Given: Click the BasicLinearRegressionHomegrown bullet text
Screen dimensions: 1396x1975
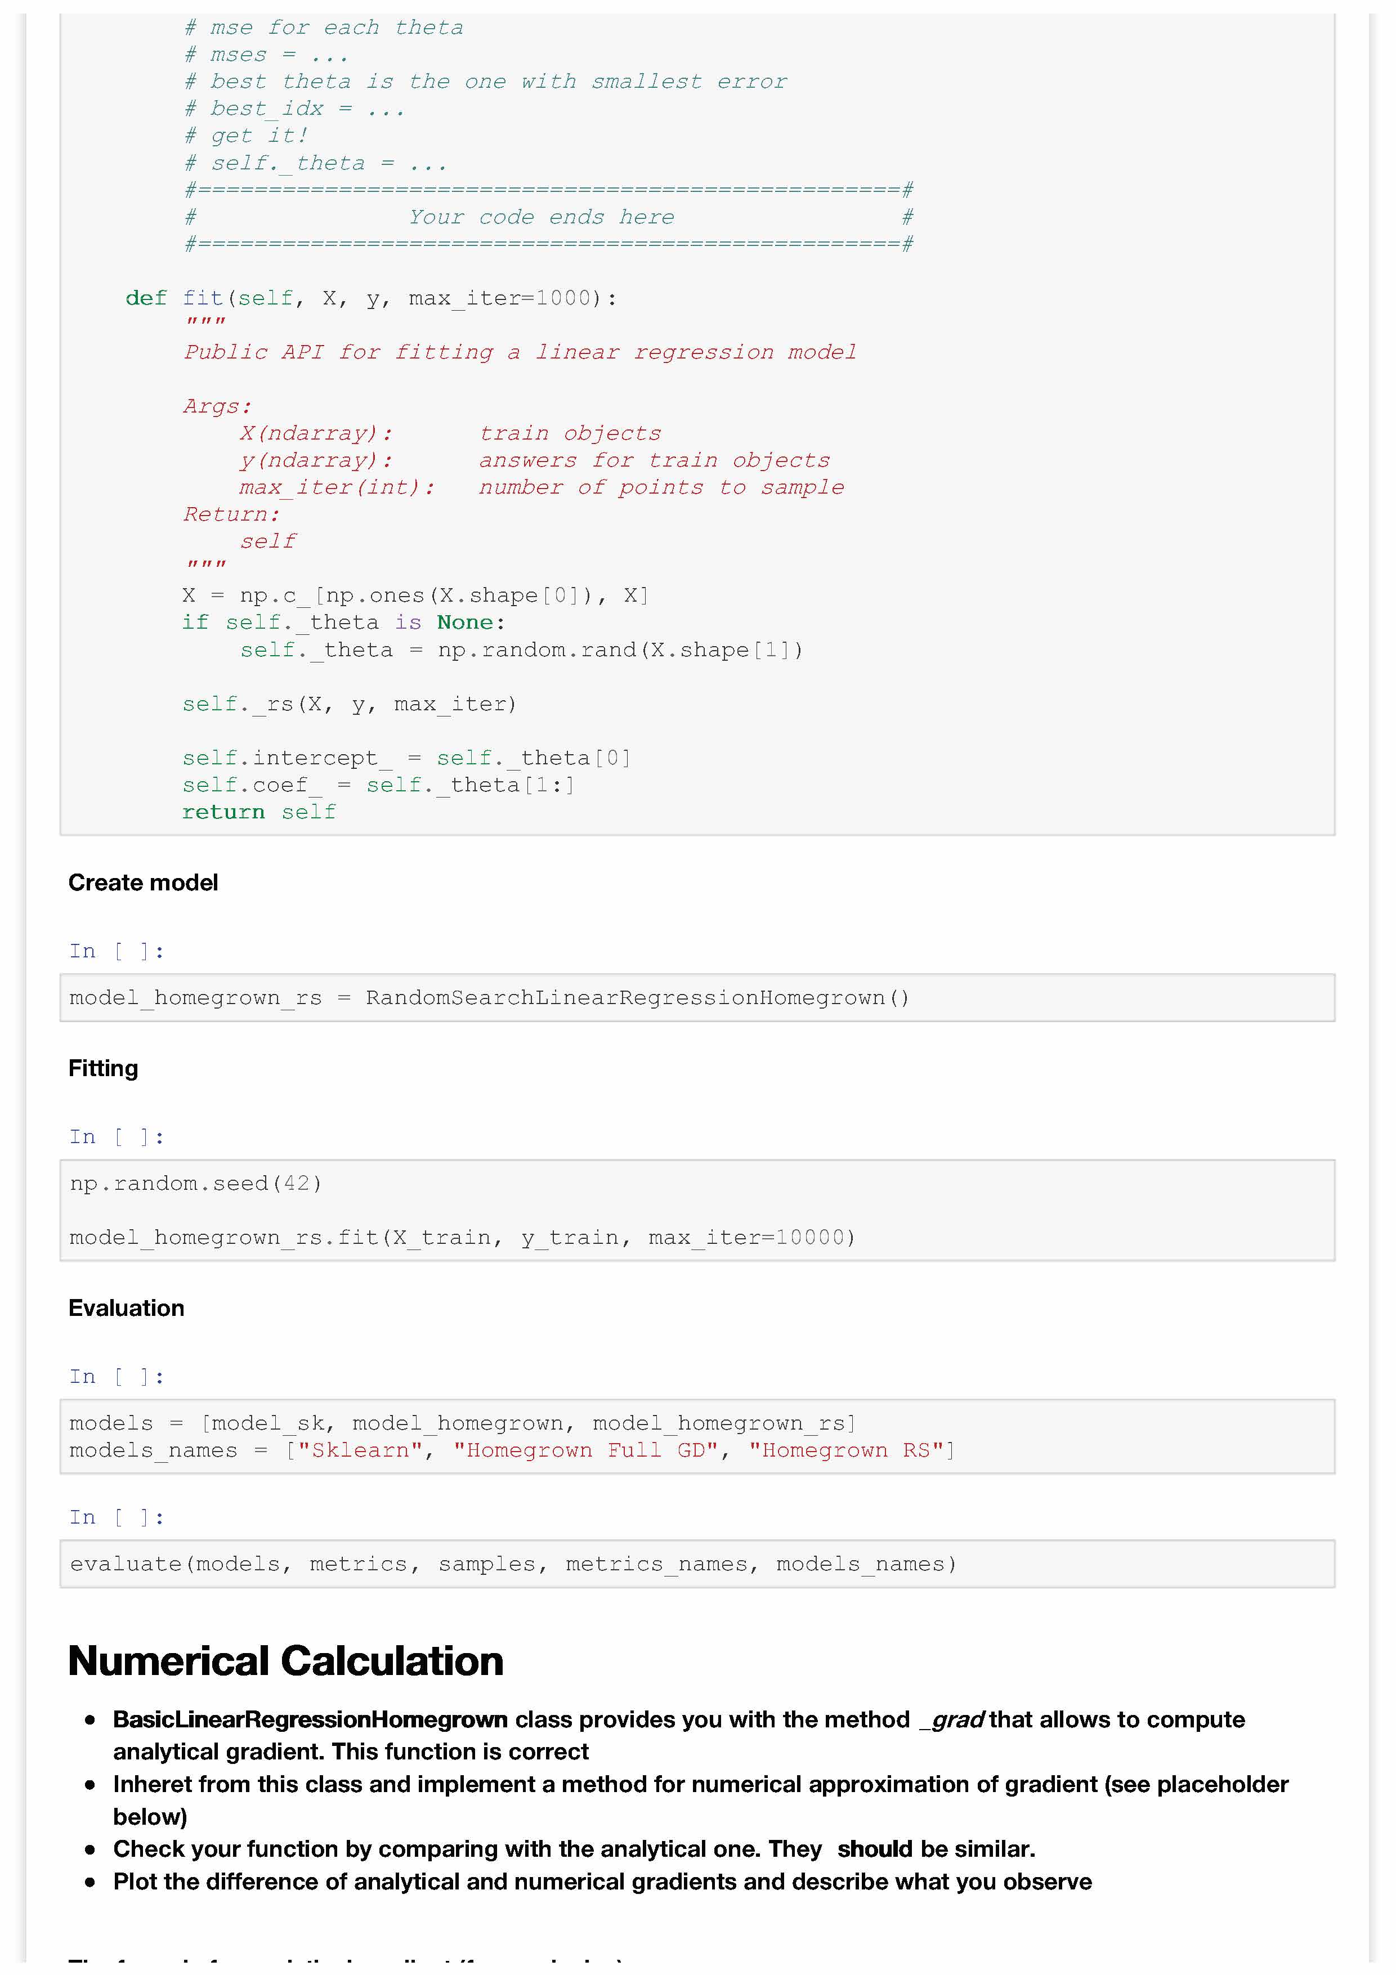Looking at the screenshot, I should [310, 1719].
